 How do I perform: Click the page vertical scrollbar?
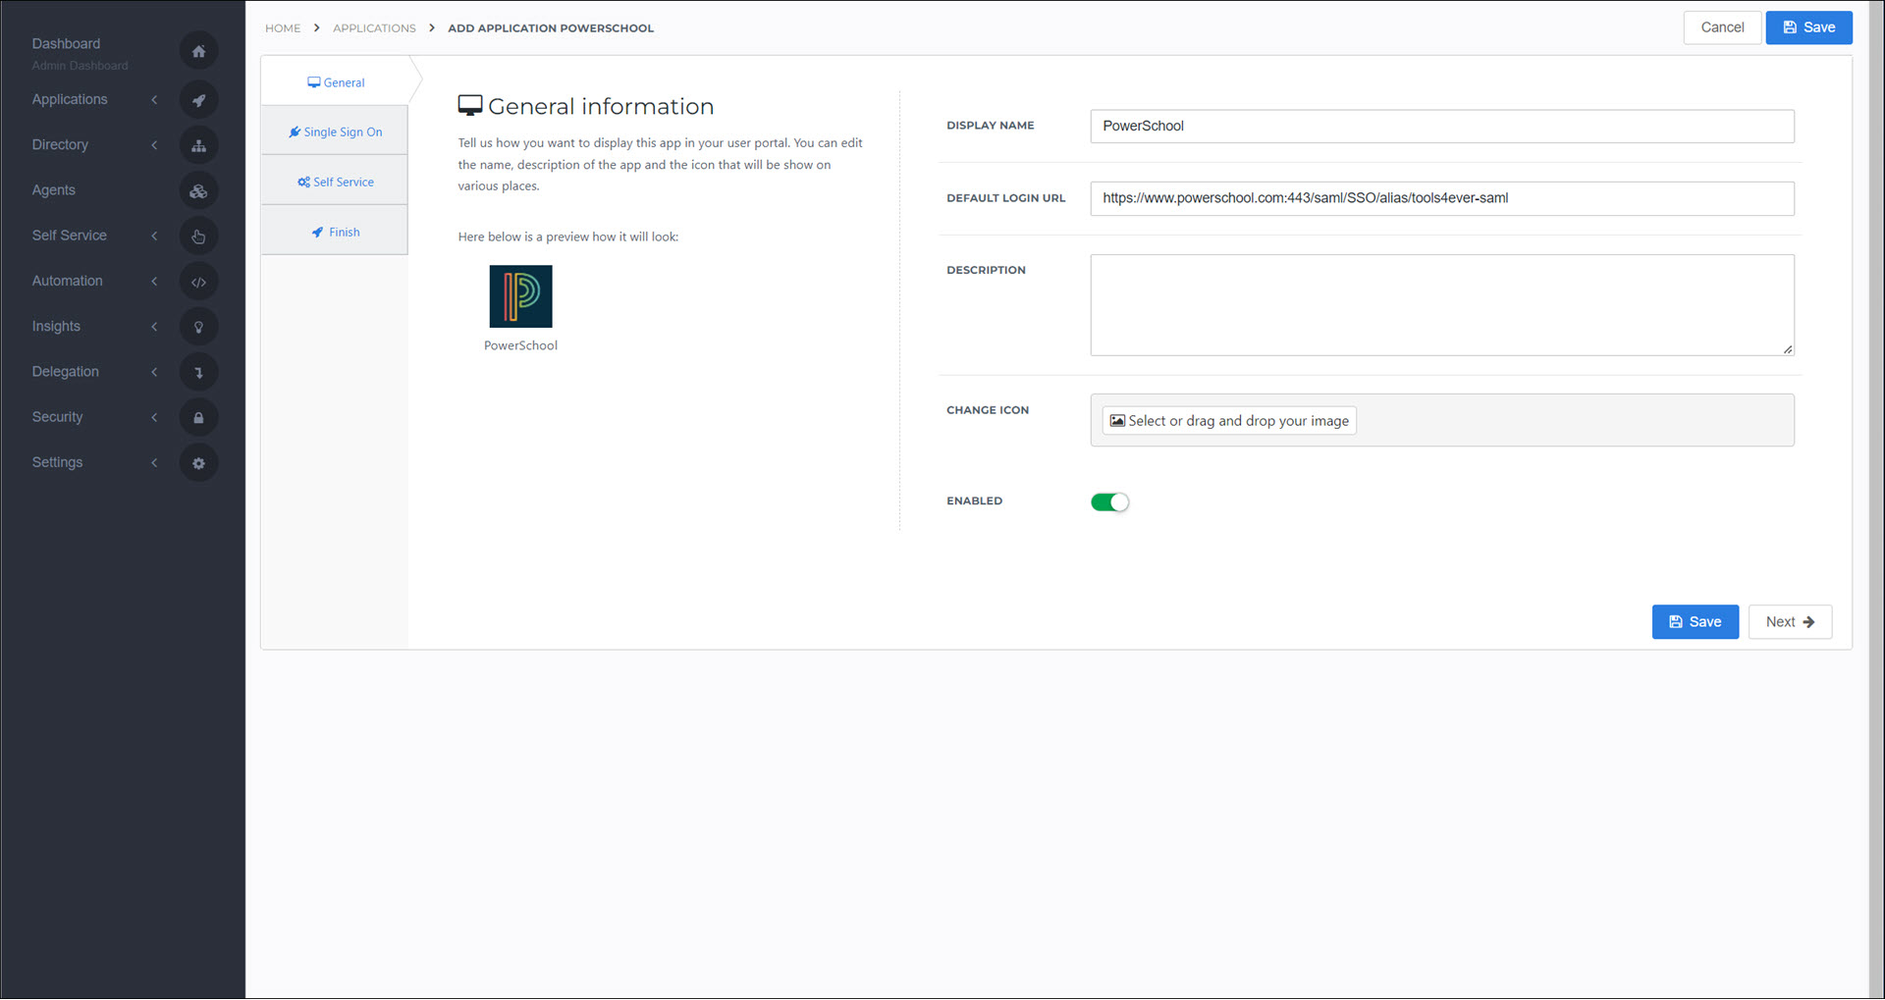click(1876, 500)
